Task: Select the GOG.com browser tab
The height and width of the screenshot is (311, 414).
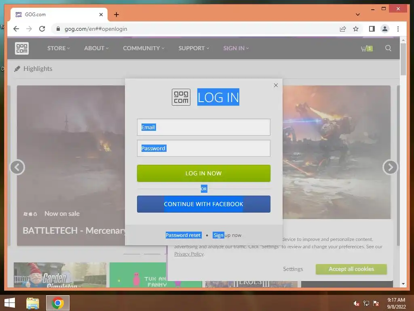Action: (x=59, y=15)
